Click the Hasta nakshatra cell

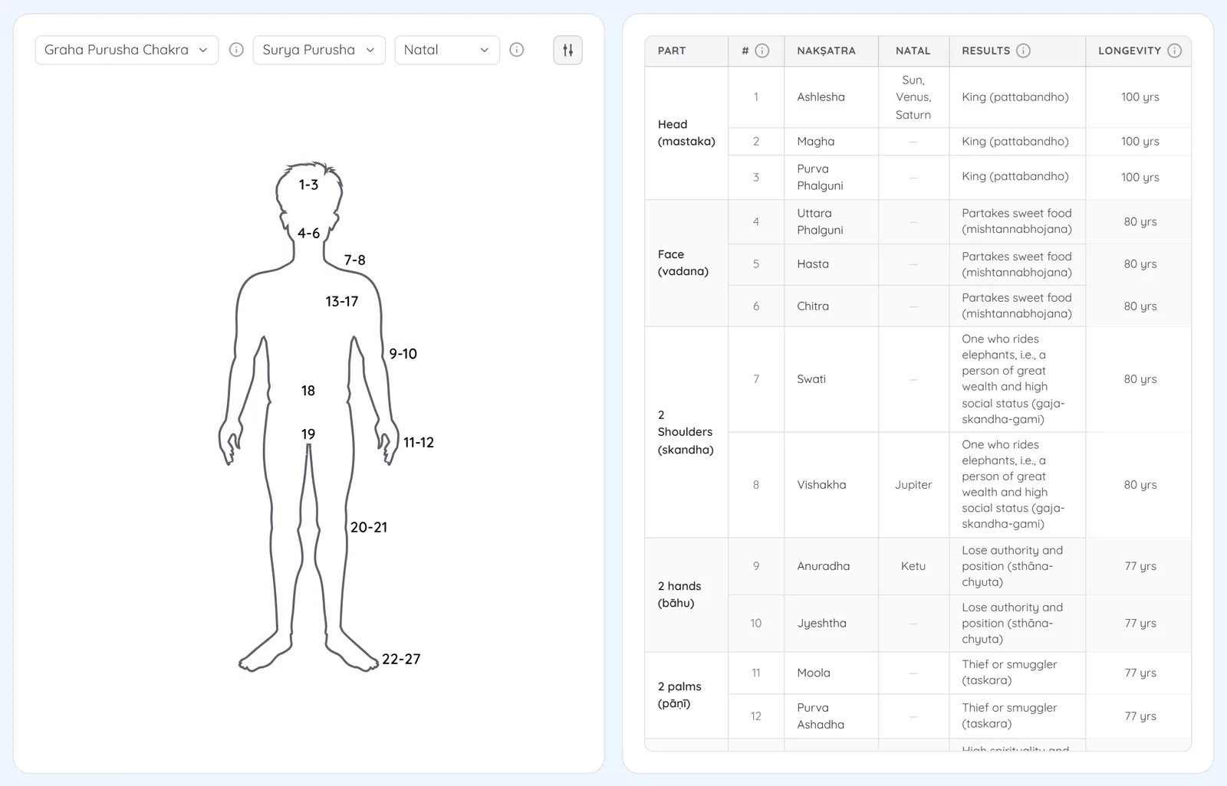(x=831, y=264)
